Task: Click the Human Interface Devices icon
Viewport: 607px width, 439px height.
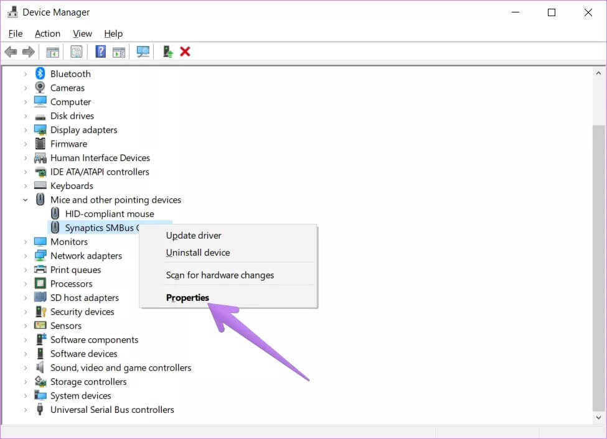Action: pos(40,158)
